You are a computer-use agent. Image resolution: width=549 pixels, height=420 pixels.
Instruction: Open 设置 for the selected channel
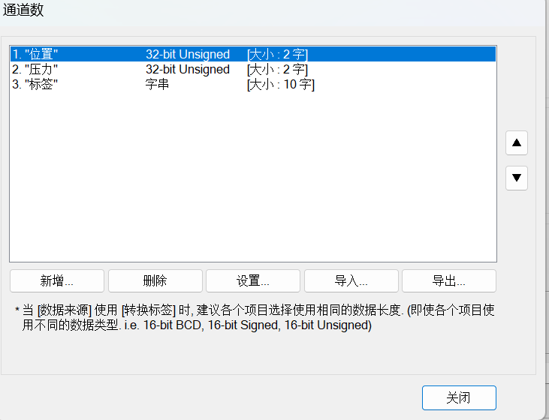click(252, 281)
